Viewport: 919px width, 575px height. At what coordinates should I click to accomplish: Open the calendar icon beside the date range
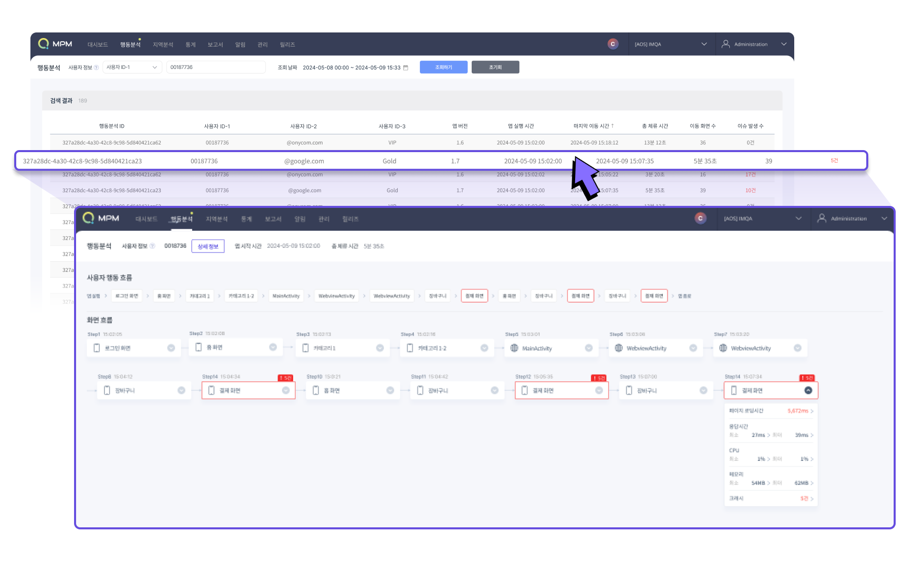[405, 67]
